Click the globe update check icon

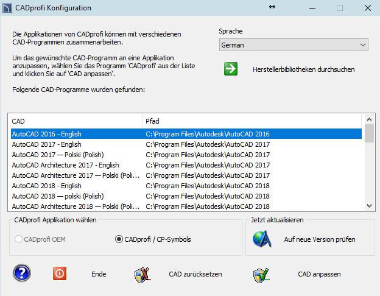pos(261,239)
